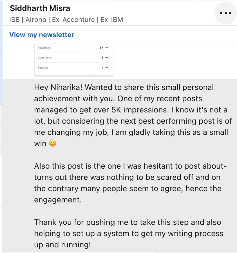Click the smiling emoji after 'win'

pos(53,143)
